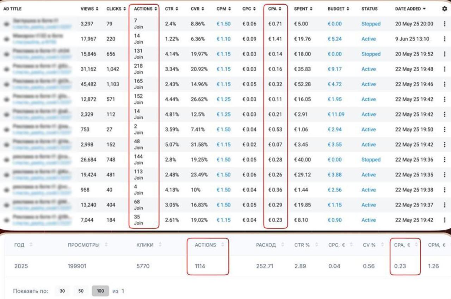Screen dimensions: 451x299
Task: Open three-dot menu for the 2,998 views row
Action: coord(444,144)
